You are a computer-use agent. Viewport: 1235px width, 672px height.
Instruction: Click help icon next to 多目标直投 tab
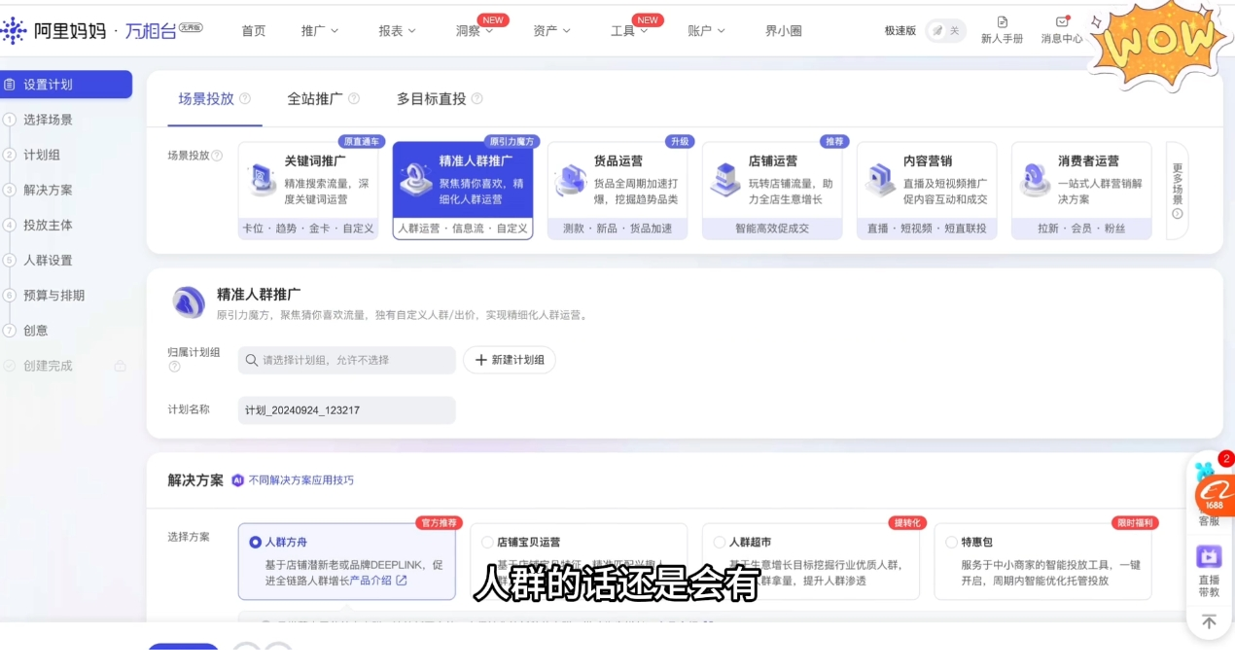click(477, 98)
